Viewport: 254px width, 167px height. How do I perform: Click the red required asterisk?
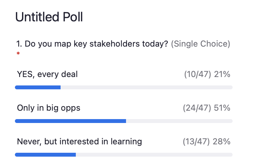click(x=18, y=54)
